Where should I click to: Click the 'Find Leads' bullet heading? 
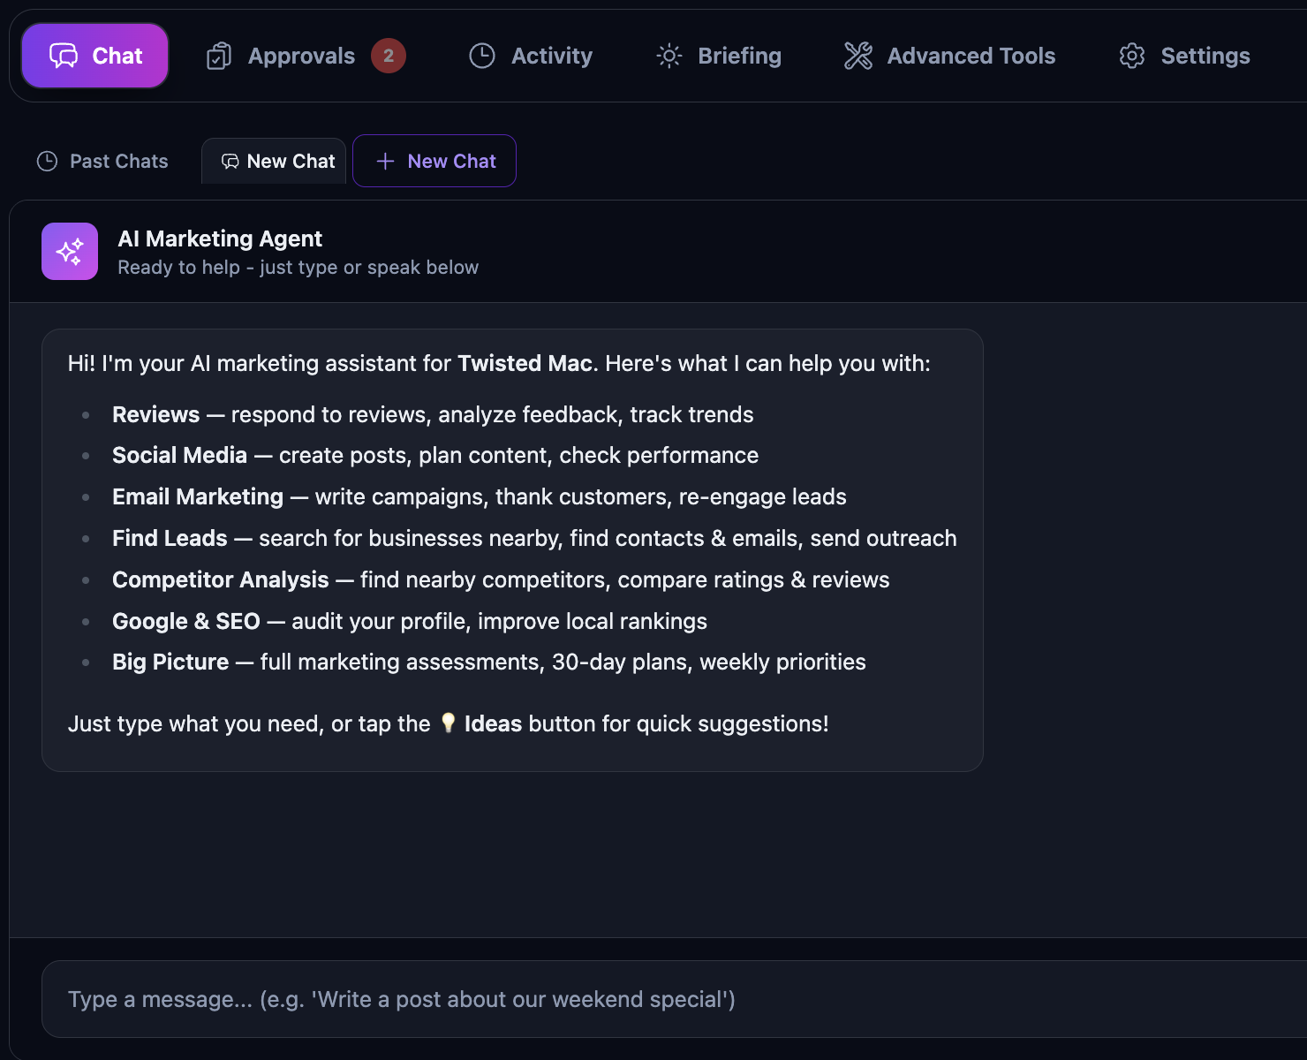point(170,538)
